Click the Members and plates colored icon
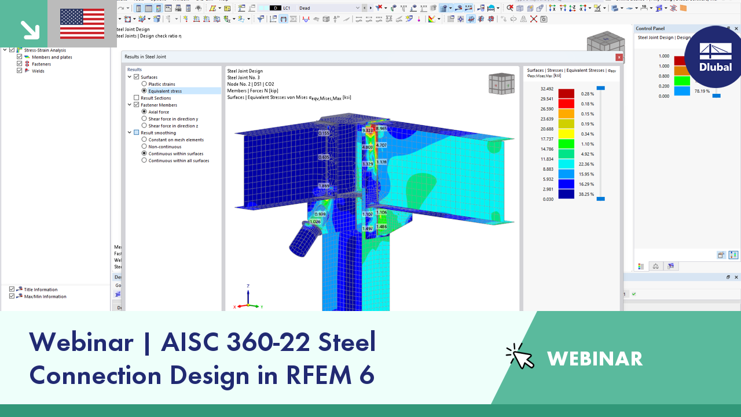The image size is (741, 417). point(27,57)
